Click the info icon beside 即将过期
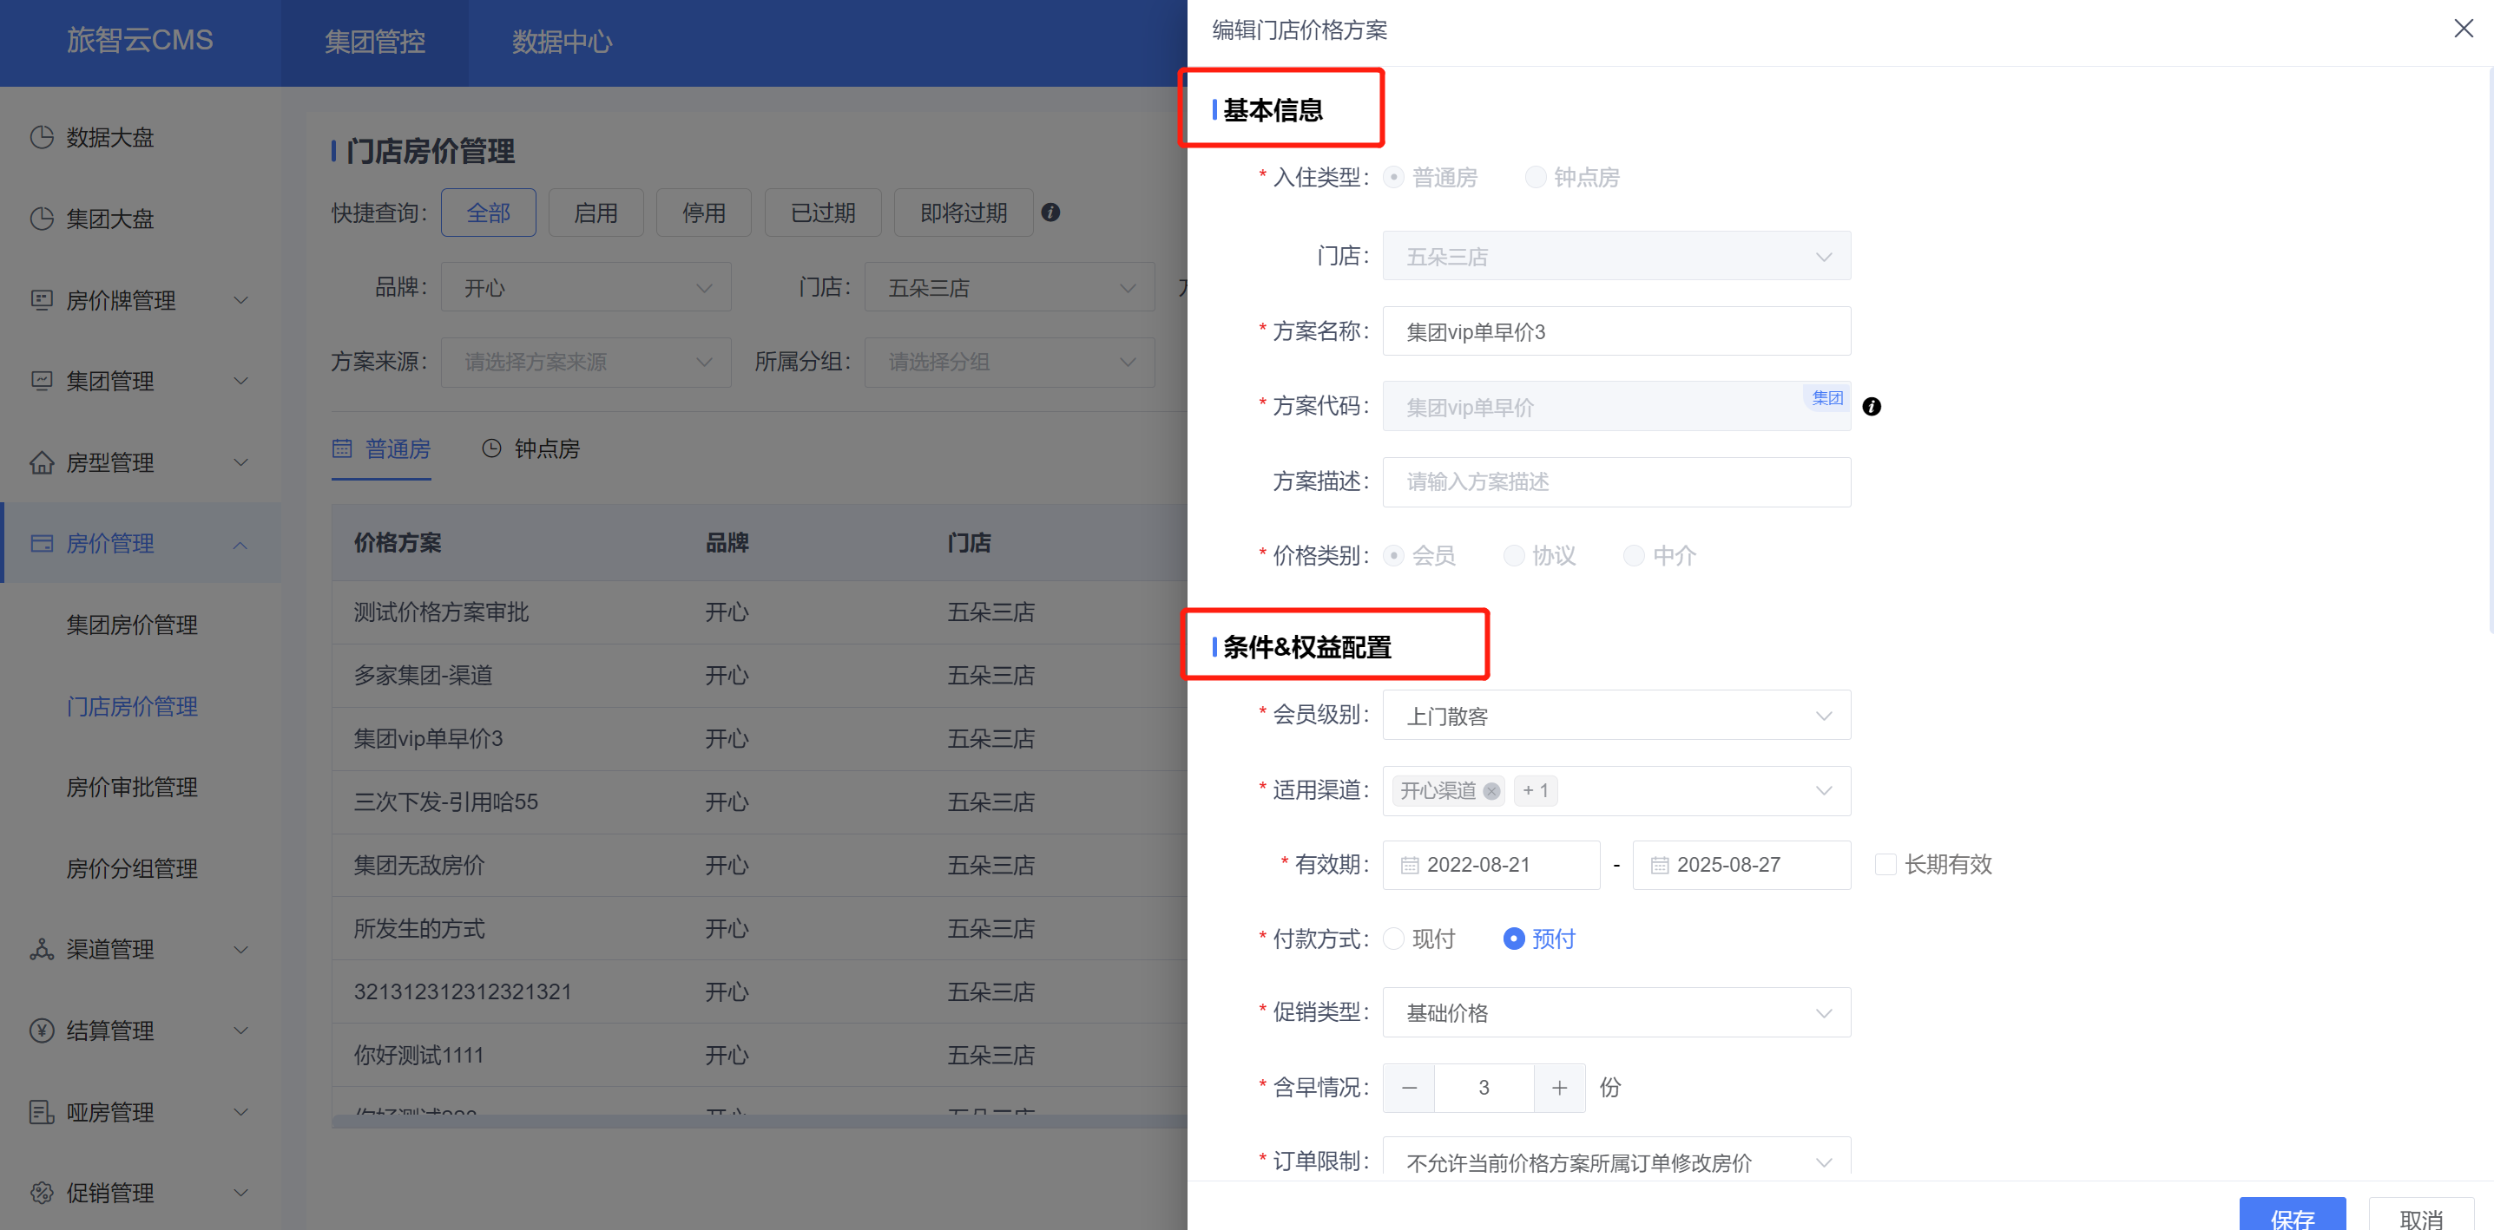 pos(1050,212)
